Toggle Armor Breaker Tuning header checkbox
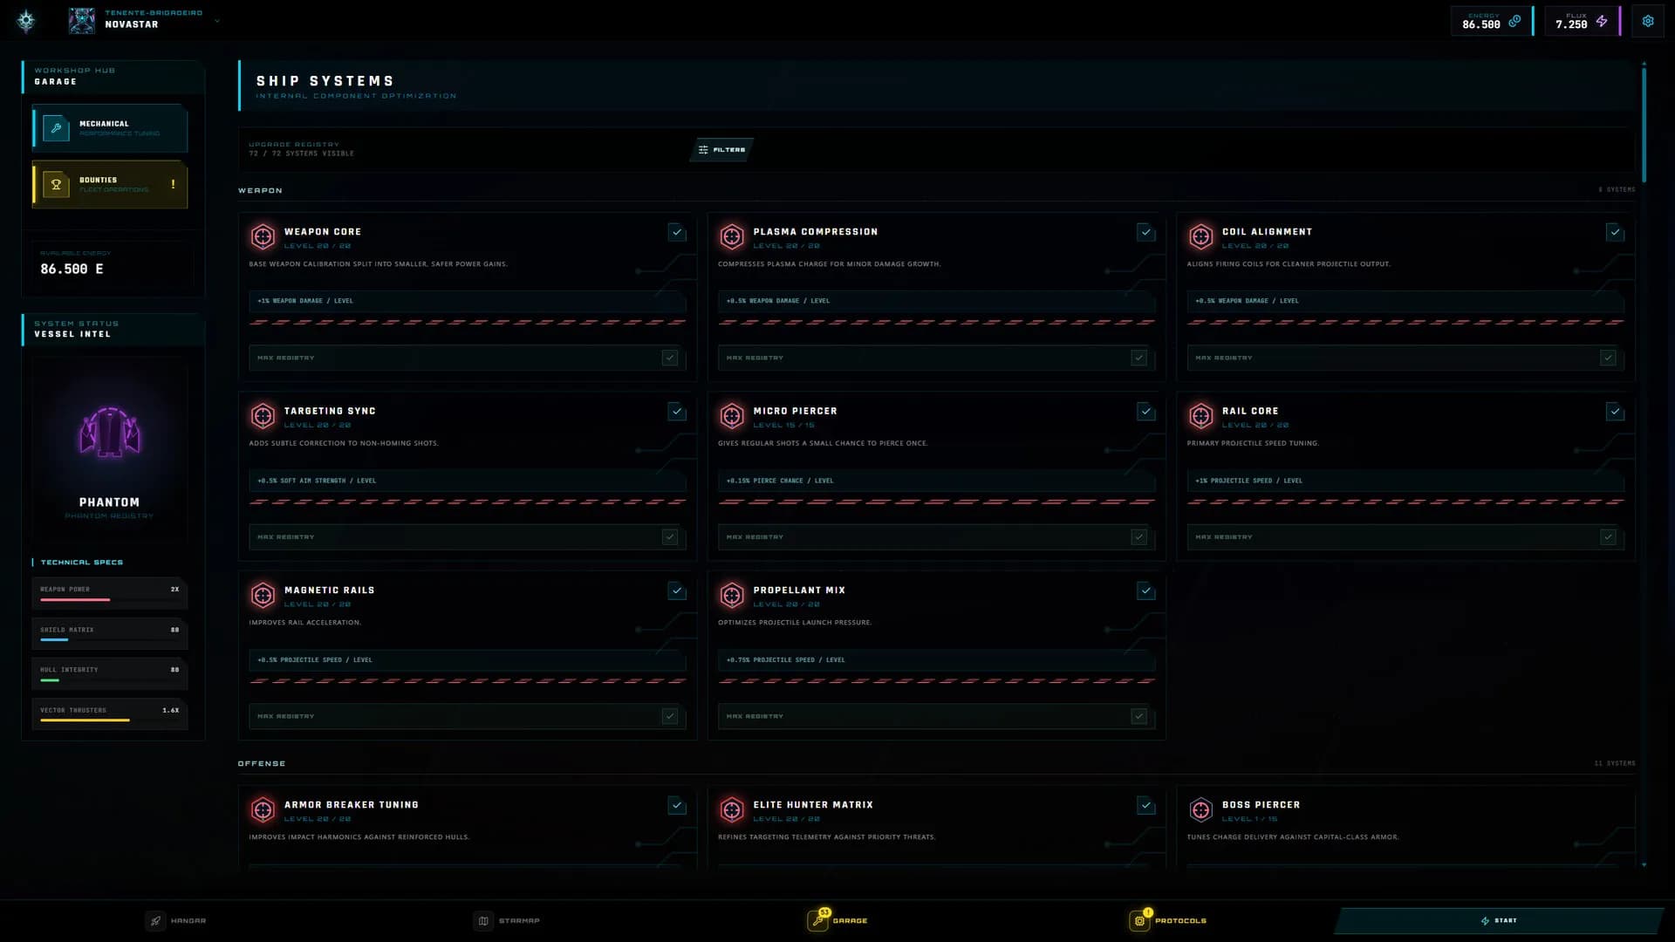 coord(677,805)
